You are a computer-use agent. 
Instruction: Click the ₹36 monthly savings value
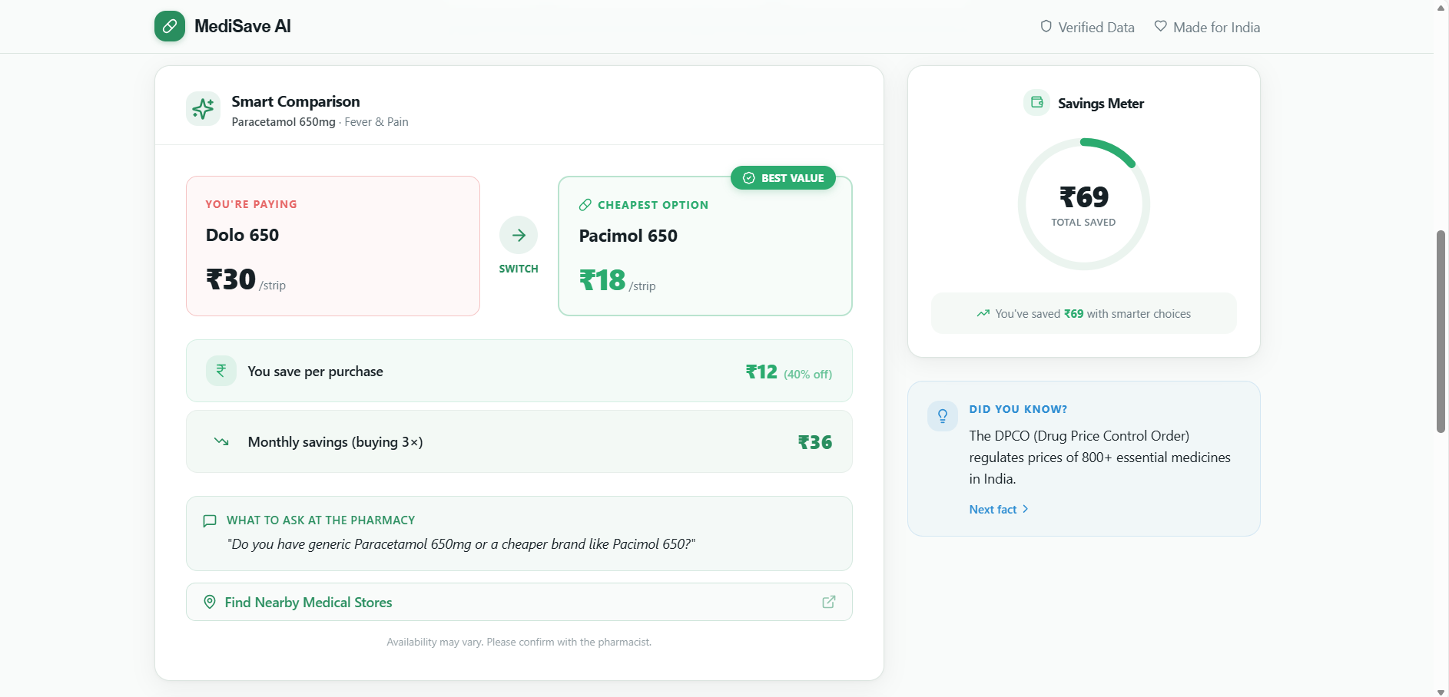(x=815, y=442)
